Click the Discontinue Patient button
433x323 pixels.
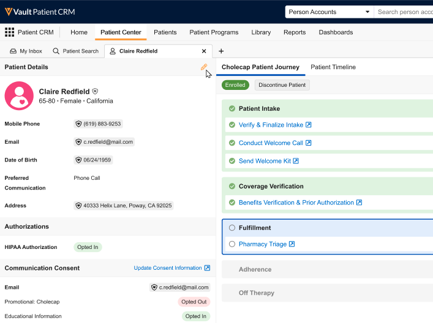pos(282,85)
